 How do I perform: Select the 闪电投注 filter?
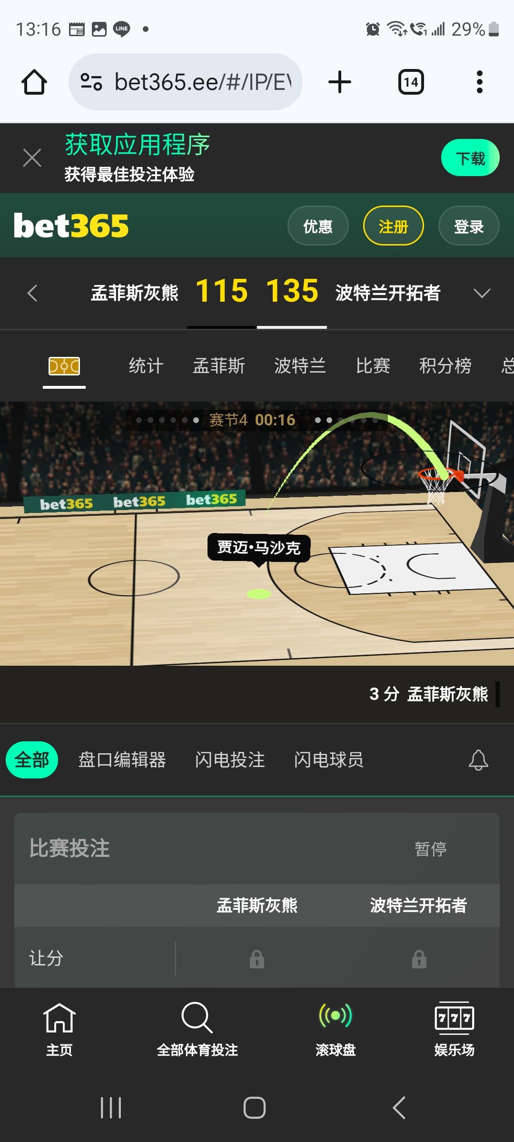[x=230, y=760]
